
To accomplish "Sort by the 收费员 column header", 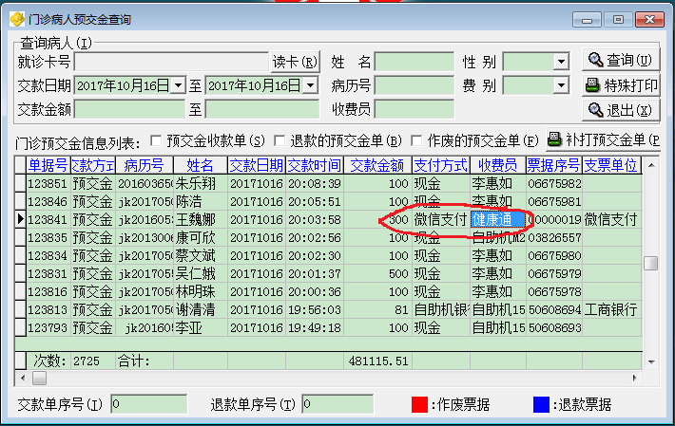I will coord(497,165).
